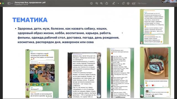Image resolution: width=177 pixels, height=99 pixels.
Task: Zoom in using the plus magnifier
Action: click(x=101, y=3)
